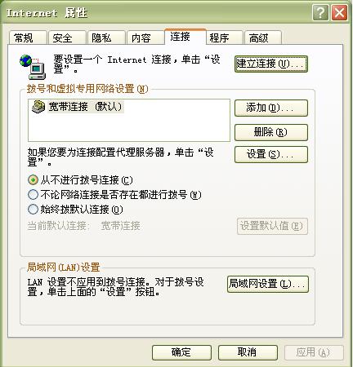Click 删除 to remove the connection
Viewport: 353px width, 367px height.
tap(271, 132)
